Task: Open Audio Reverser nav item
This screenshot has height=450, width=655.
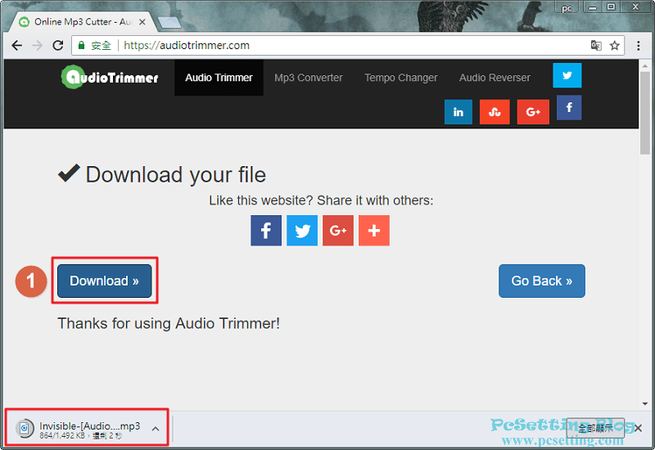Action: (x=495, y=78)
